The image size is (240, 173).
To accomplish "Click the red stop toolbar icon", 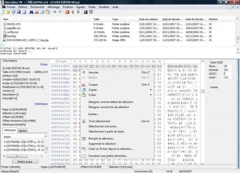I will [x=67, y=12].
